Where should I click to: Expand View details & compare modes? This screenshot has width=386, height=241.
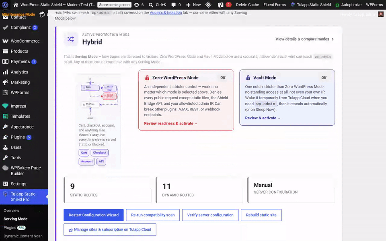pos(304,39)
